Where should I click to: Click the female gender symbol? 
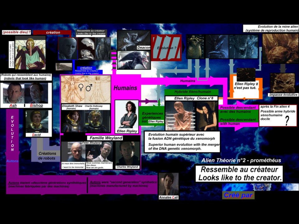coord(81,88)
